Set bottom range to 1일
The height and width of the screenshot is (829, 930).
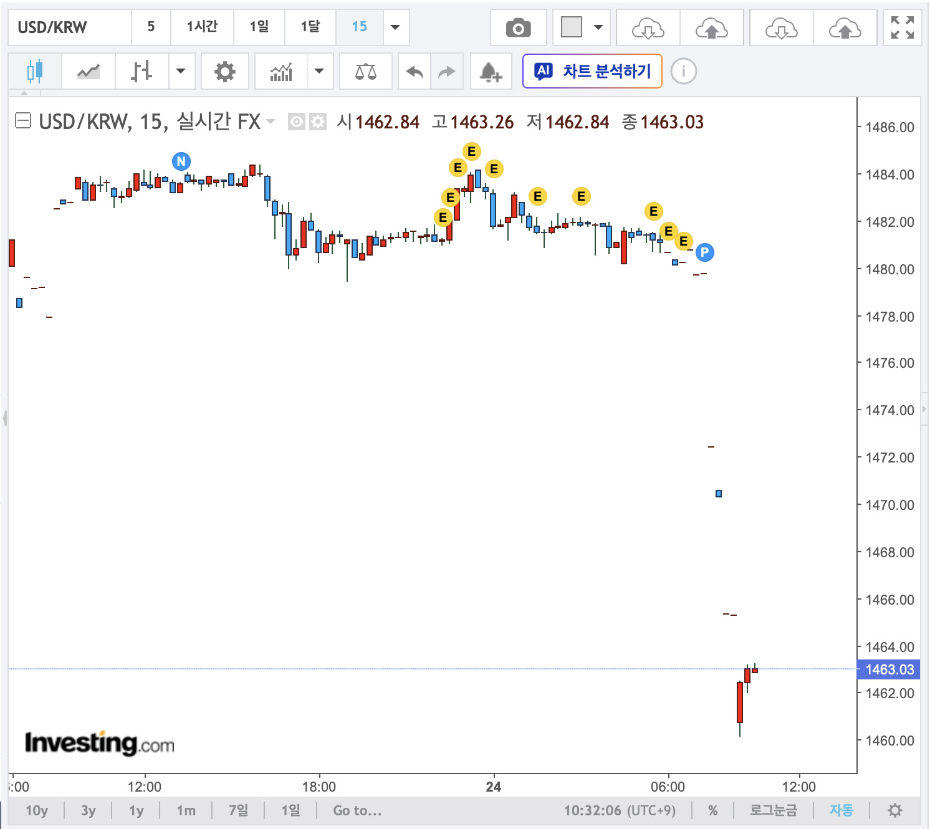(290, 810)
